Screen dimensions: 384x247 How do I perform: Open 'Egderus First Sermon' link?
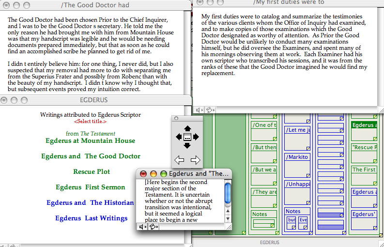(91, 187)
